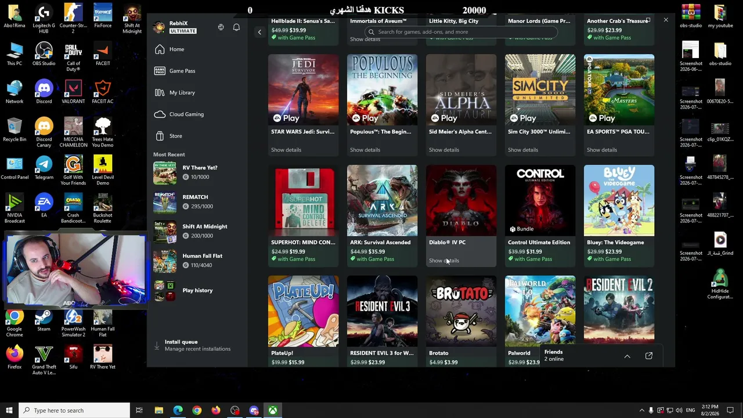Screen dimensions: 743x418
Task: Open Home in the Xbox sidebar
Action: tap(198, 49)
